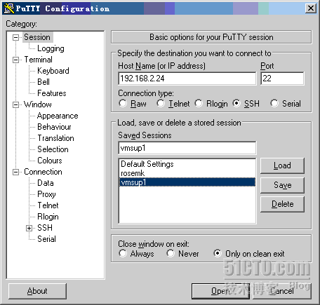Image resolution: width=320 pixels, height=305 pixels.
Task: Click the Cancel button
Action: point(282,291)
